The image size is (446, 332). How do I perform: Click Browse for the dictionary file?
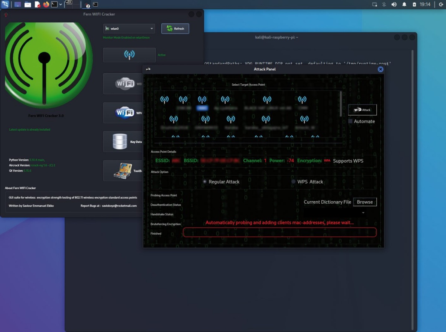365,202
